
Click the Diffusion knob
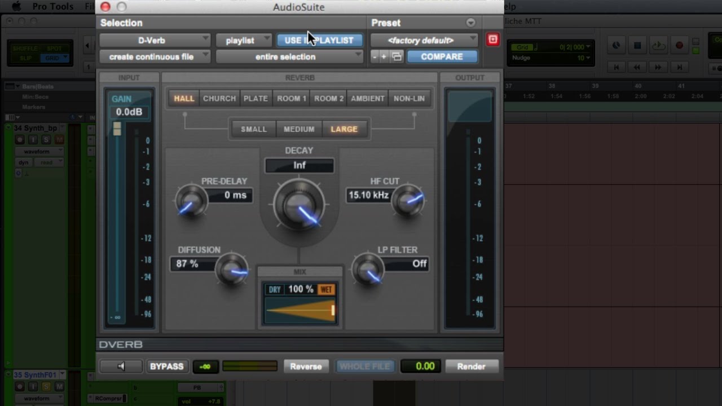pos(231,270)
